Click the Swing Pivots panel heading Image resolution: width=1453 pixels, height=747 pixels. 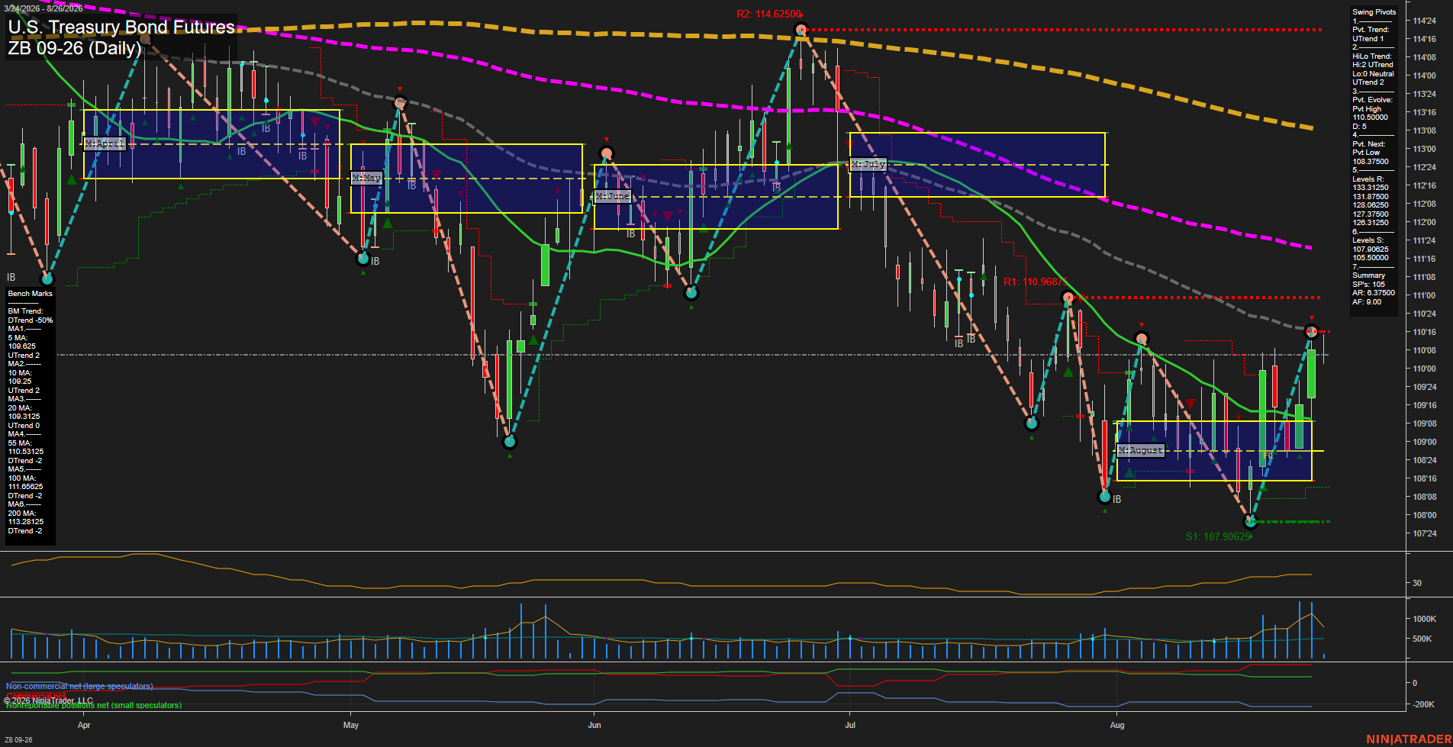1374,12
